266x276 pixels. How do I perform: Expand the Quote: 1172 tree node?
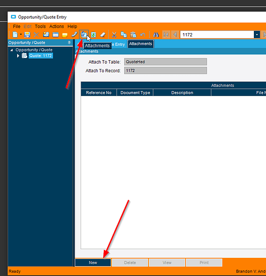18,56
